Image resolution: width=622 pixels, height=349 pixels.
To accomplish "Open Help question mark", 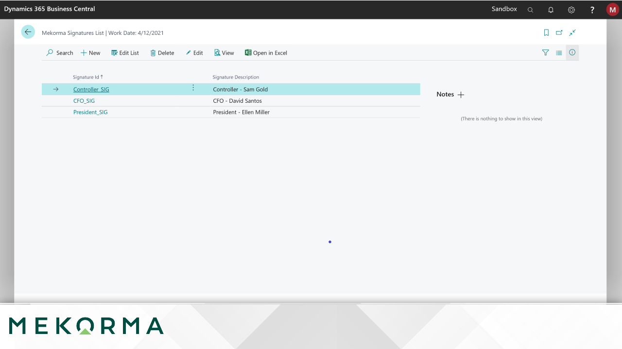I will (x=592, y=10).
